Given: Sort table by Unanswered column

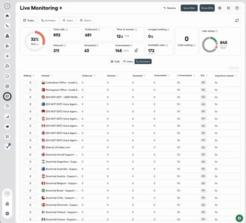Looking at the screenshot, I should pyautogui.click(x=161, y=75).
